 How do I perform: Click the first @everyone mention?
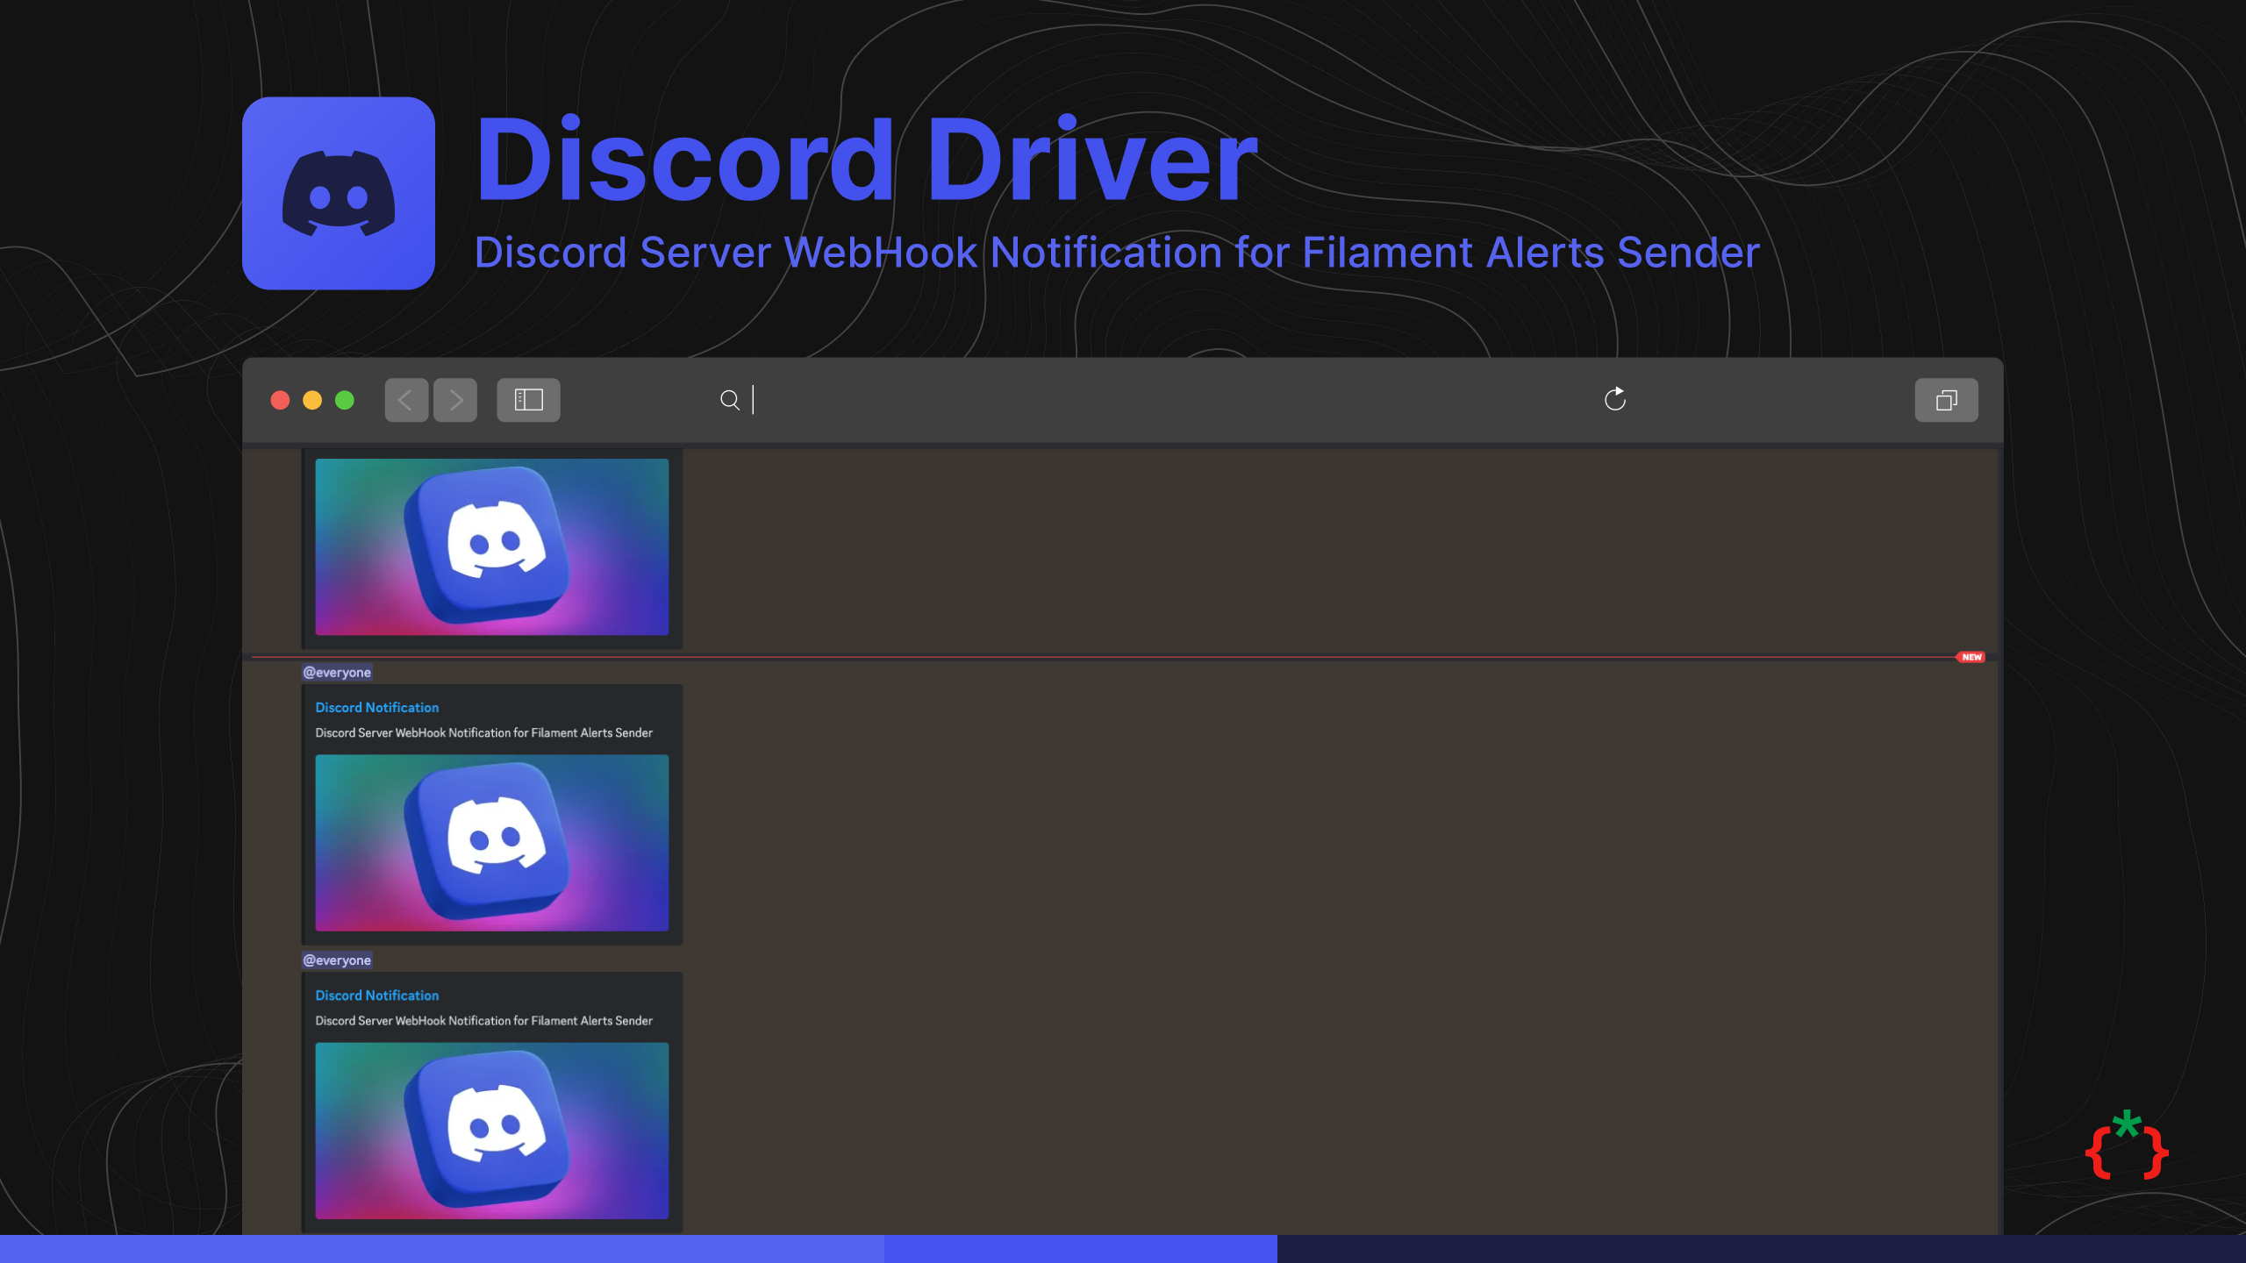(x=337, y=673)
